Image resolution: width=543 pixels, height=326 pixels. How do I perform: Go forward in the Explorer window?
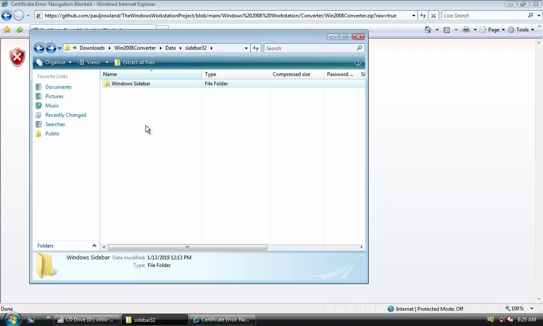[51, 48]
